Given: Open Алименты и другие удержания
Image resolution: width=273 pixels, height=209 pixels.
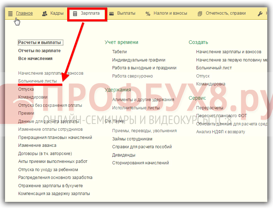Looking at the screenshot, I should coord(143,100).
